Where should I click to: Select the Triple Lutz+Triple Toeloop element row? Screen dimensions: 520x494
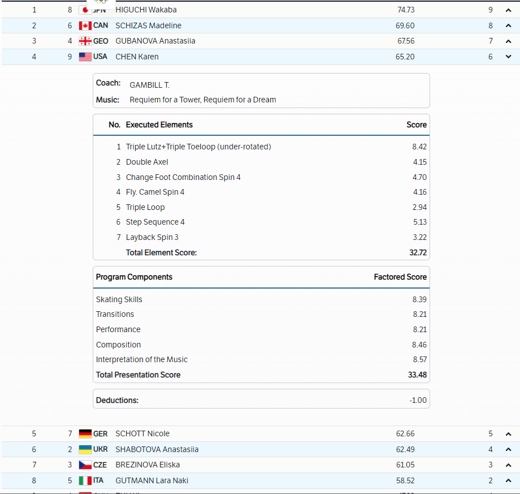198,147
